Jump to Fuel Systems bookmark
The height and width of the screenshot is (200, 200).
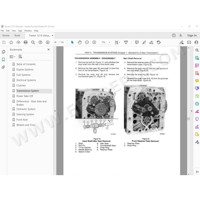(x=23, y=75)
